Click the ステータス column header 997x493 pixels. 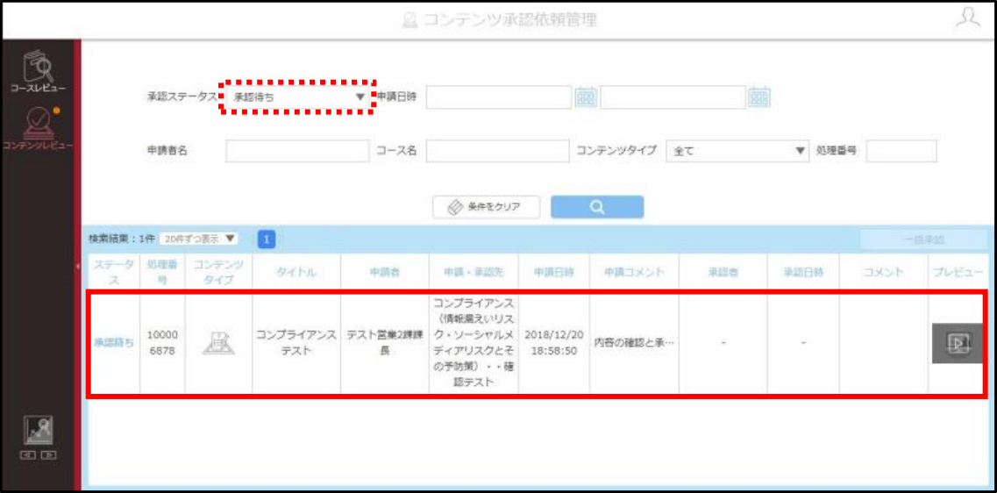114,272
